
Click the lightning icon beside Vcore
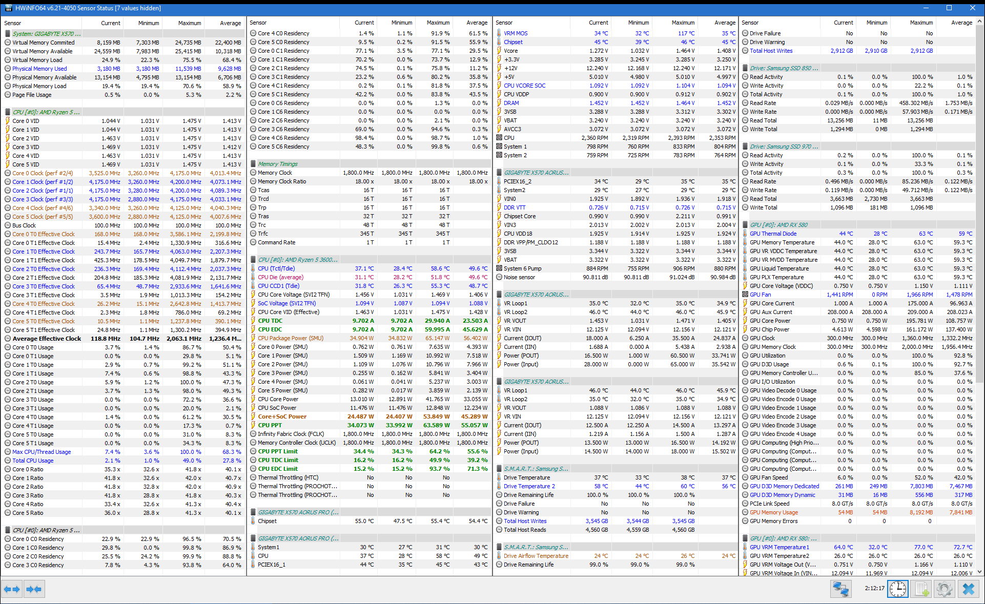point(499,51)
